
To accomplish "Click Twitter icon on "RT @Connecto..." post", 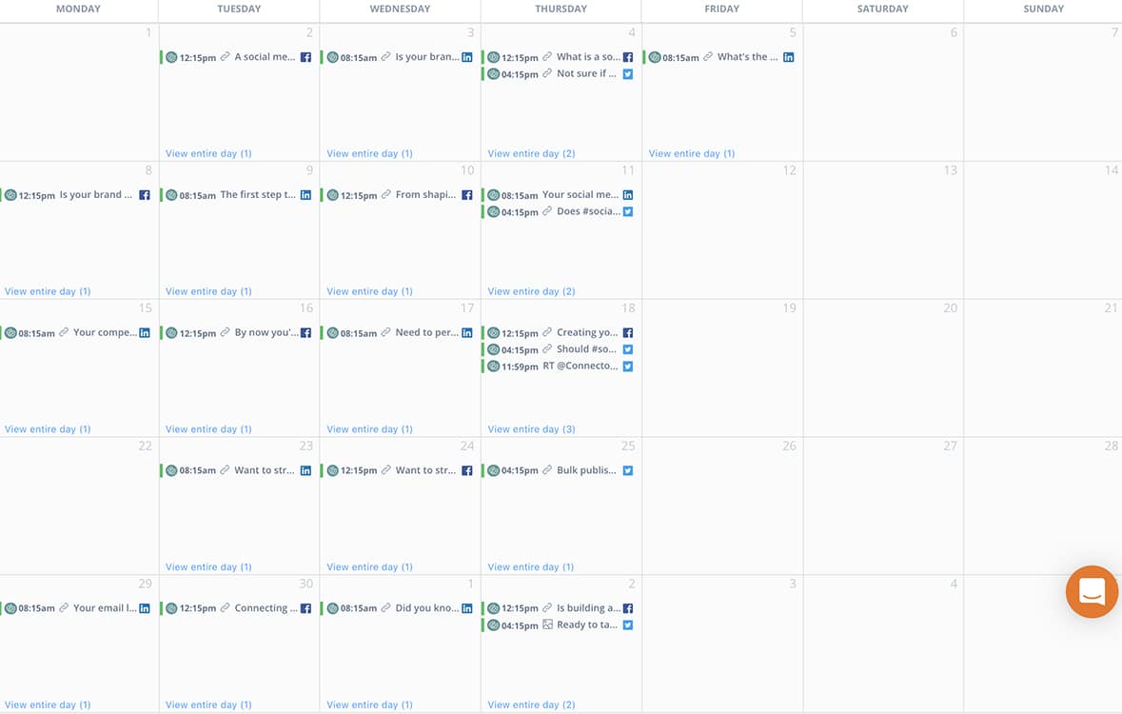I will click(x=627, y=366).
